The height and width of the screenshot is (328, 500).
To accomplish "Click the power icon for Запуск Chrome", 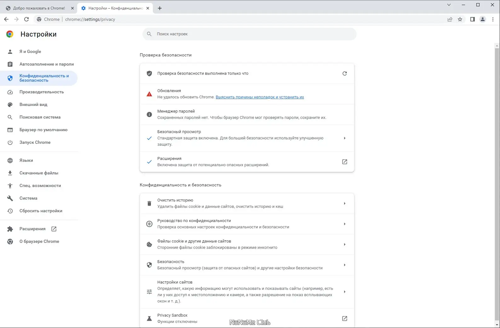I will 10,143.
